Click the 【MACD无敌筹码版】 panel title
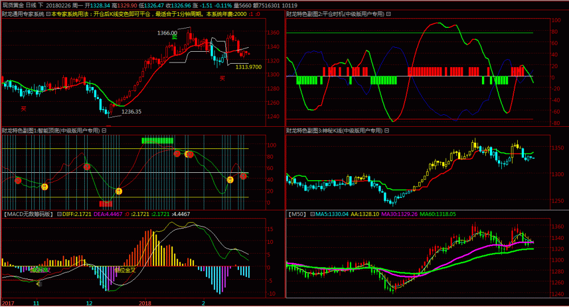The width and height of the screenshot is (569, 307). click(x=28, y=214)
